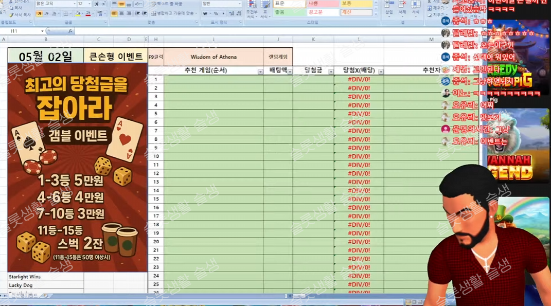Decrease the decimal places

(239, 14)
